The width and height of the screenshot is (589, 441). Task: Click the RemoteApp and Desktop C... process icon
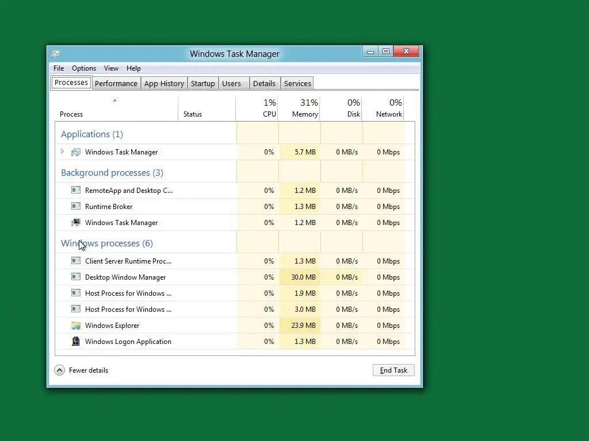[76, 190]
